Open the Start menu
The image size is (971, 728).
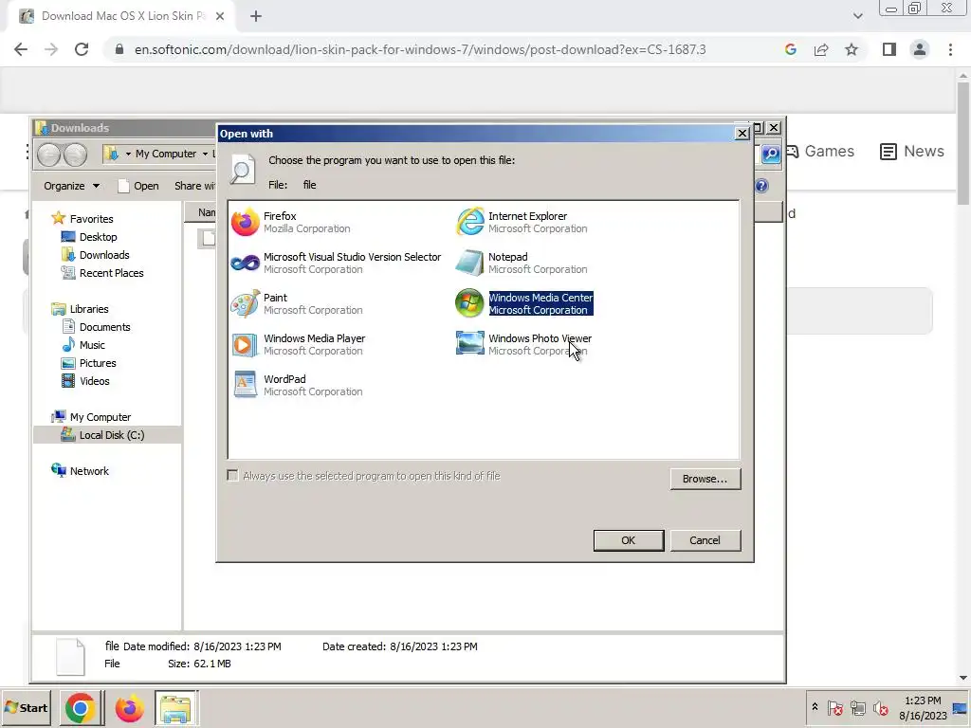26,707
